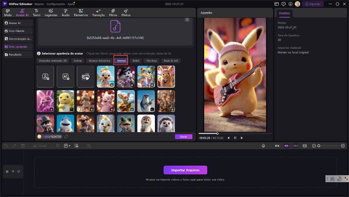349x197 pixels.
Task: Open the Elementos tool
Action: point(81,13)
